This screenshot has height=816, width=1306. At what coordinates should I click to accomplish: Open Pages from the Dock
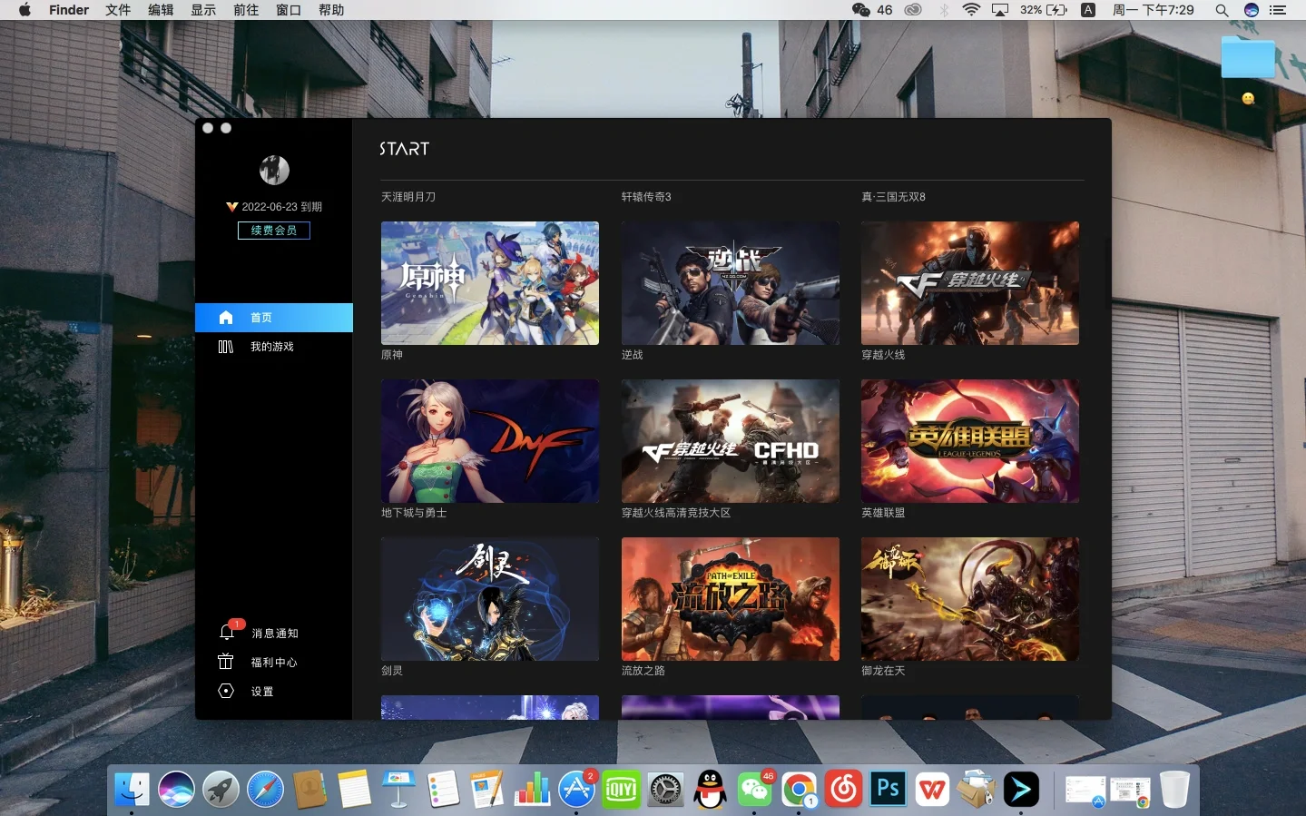(487, 790)
